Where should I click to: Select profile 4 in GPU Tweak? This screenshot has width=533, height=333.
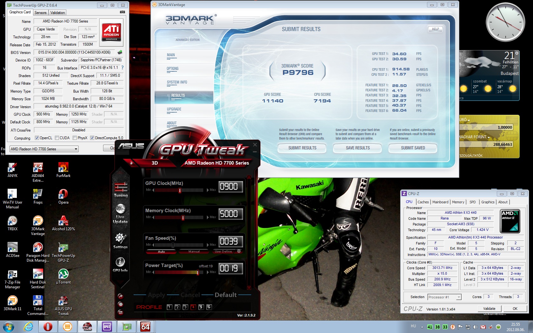tap(193, 307)
